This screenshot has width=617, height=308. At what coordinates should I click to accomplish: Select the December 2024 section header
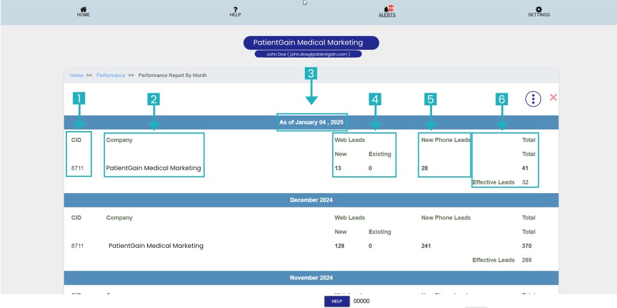(x=312, y=200)
